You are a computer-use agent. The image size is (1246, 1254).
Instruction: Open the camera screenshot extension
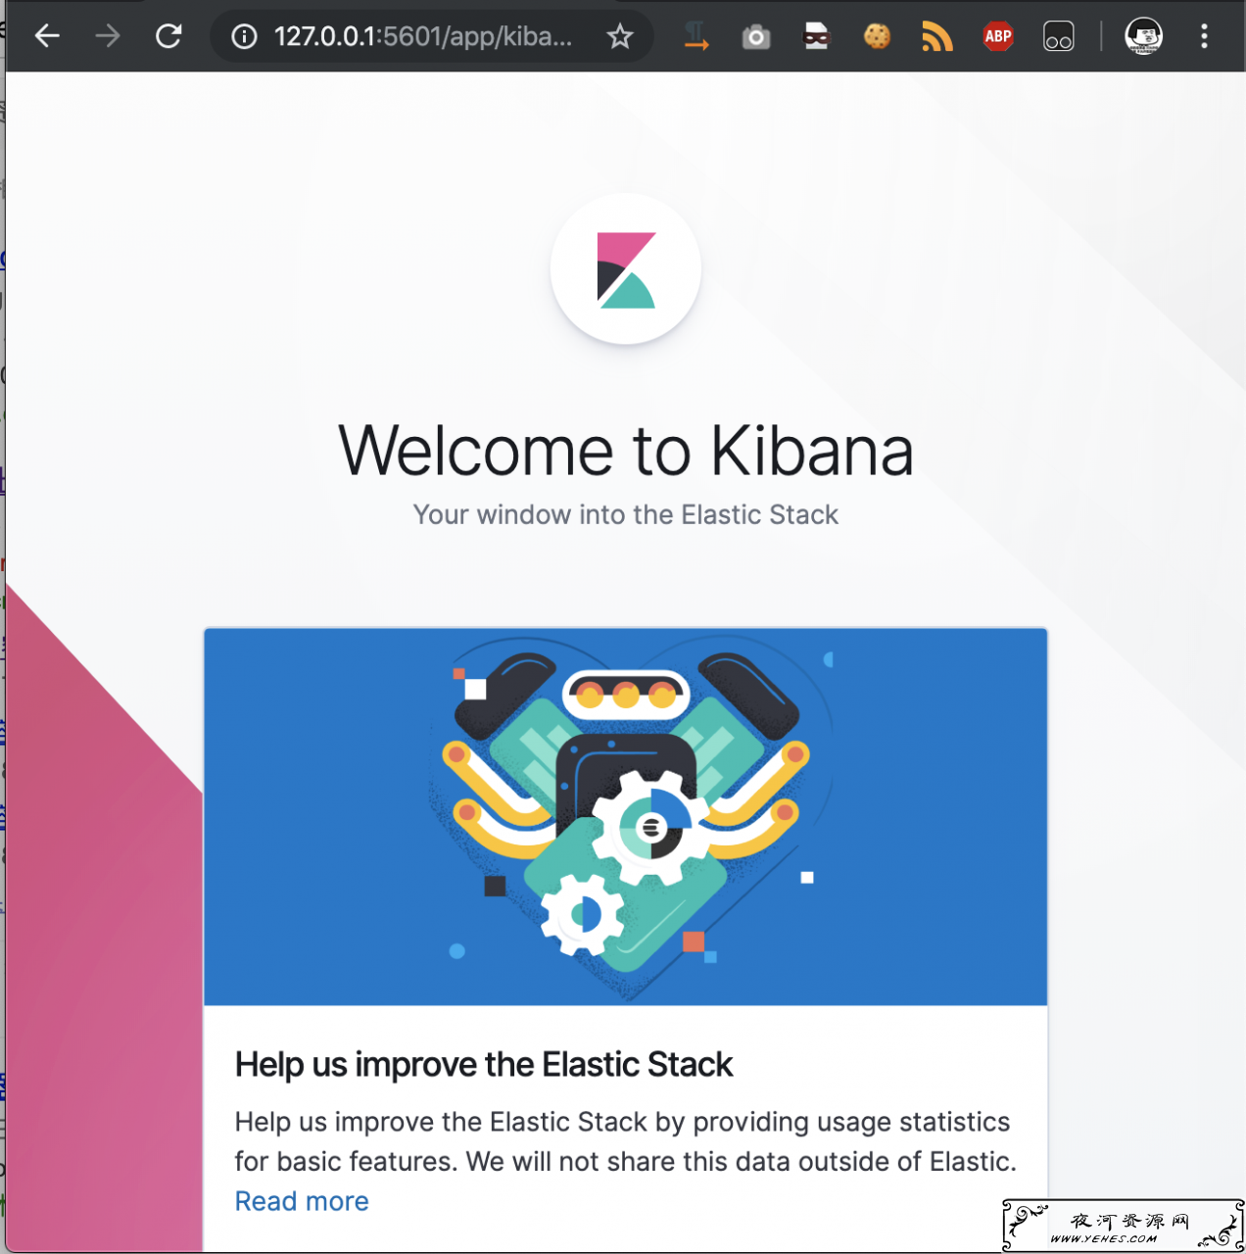coord(756,37)
